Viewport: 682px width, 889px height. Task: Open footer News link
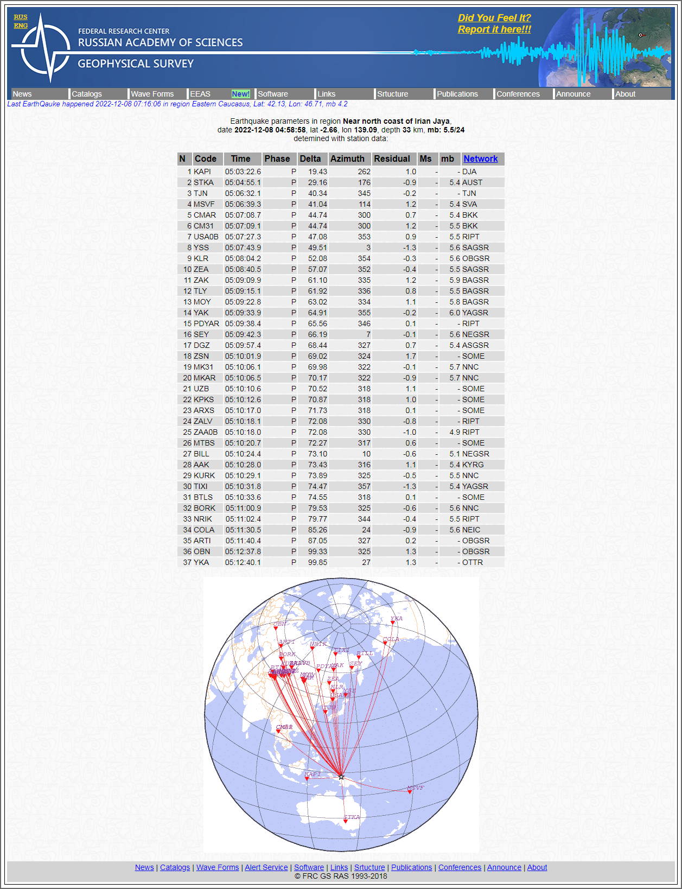click(x=144, y=867)
